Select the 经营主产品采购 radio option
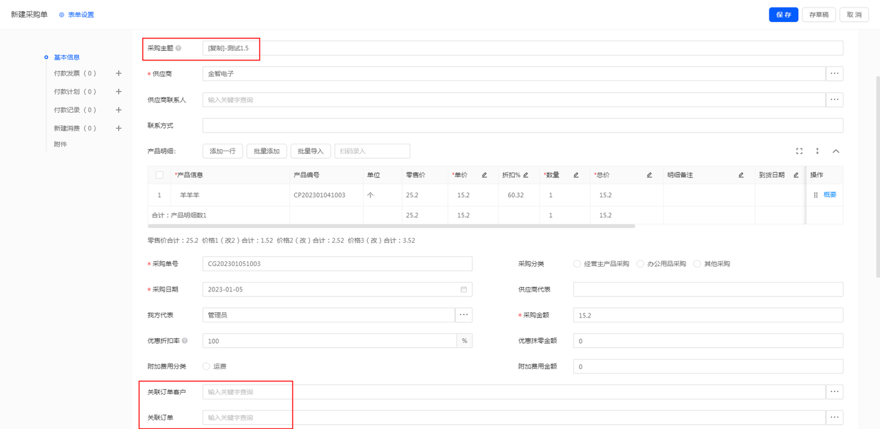 click(577, 264)
